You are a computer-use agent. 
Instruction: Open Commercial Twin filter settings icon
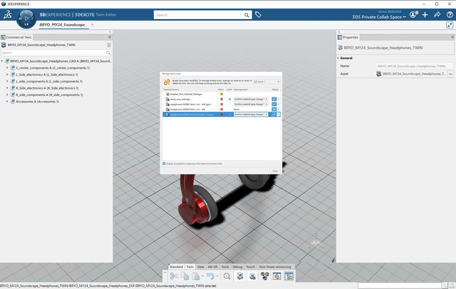(109, 45)
